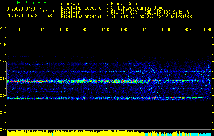Viewport: 214px width, 136px height.
Task: Click the Observer label
Action: [x=70, y=4]
